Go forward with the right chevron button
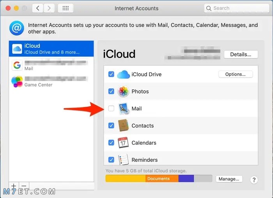273x198 pixels. (x=49, y=8)
